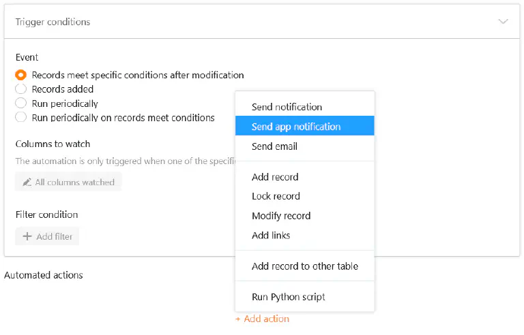Click the Add filter button

point(47,236)
